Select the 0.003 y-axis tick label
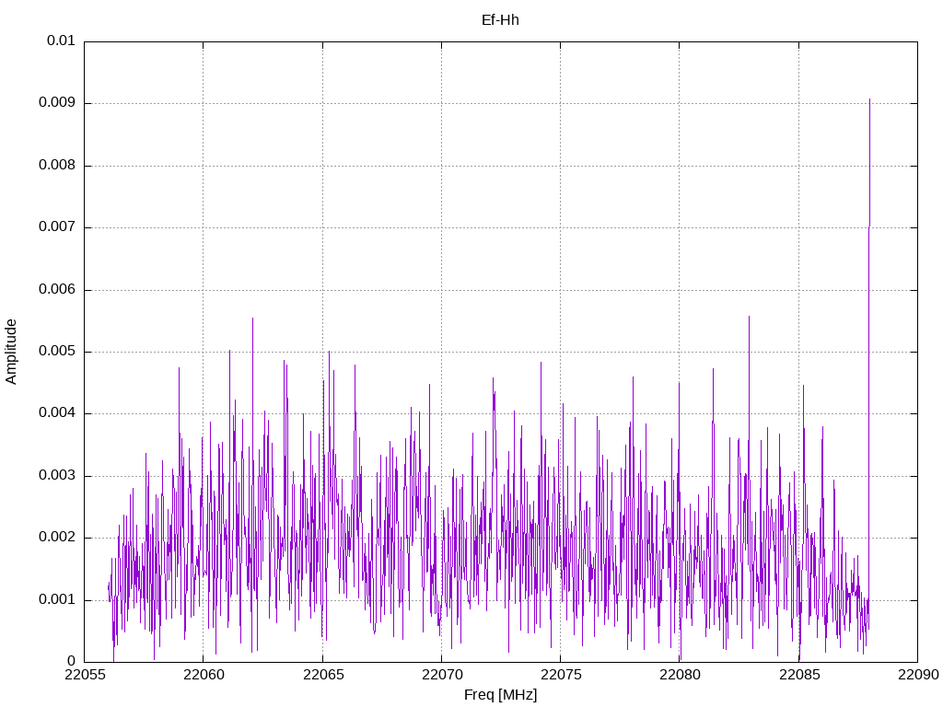This screenshot has height=707, width=943. pos(57,476)
